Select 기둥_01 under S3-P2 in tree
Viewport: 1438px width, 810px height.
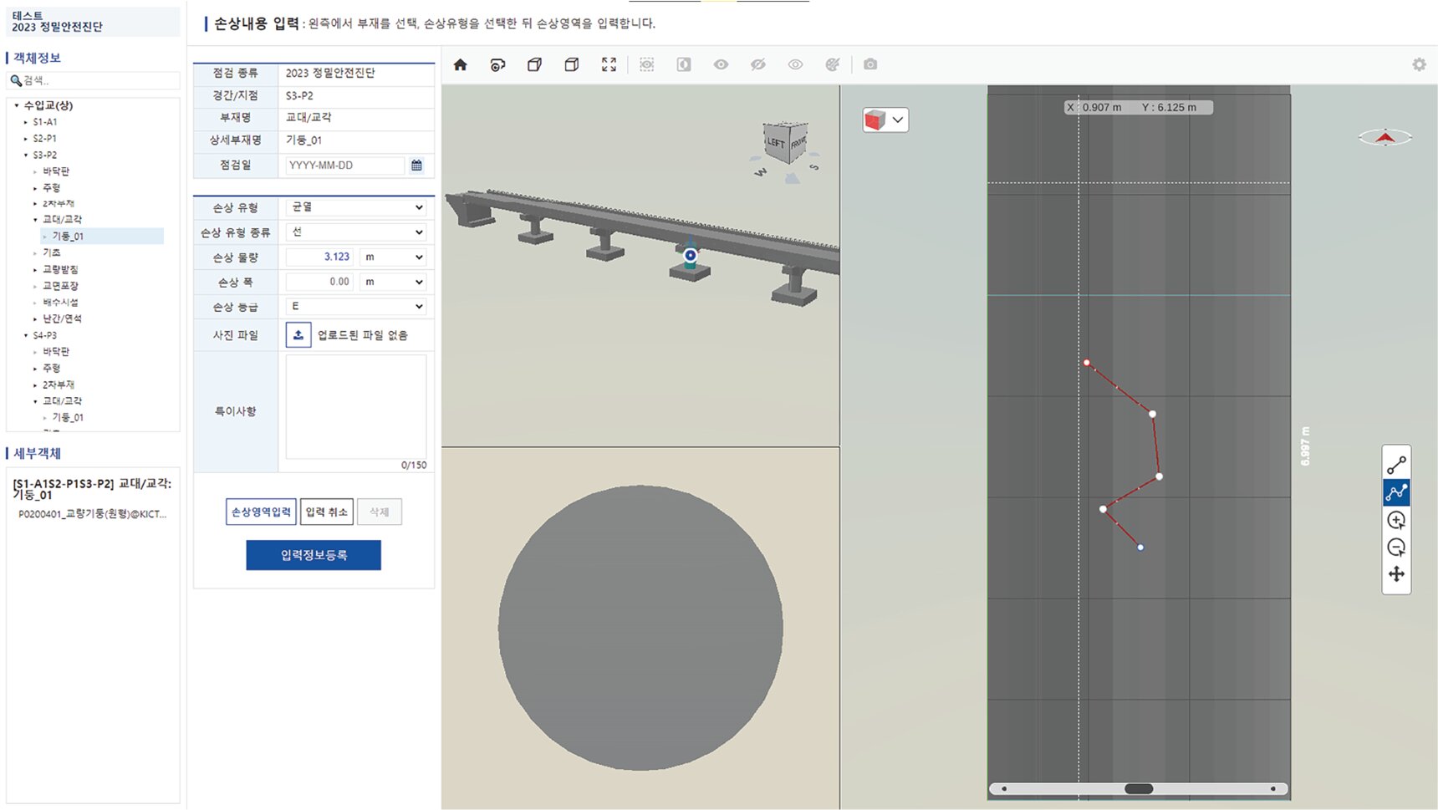coord(68,237)
